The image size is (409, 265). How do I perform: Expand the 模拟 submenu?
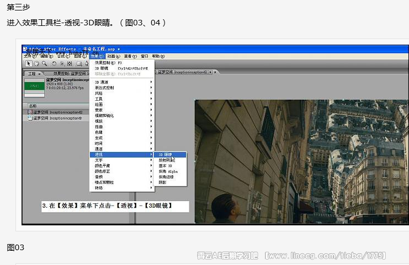coord(122,121)
